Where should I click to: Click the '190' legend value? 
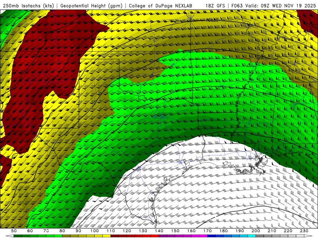[x=240, y=231]
